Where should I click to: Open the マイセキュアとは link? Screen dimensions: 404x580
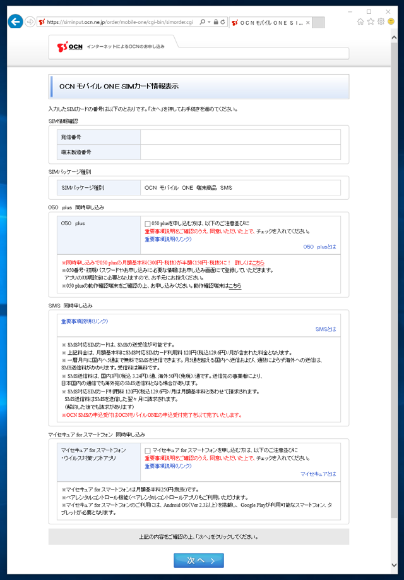click(x=318, y=474)
